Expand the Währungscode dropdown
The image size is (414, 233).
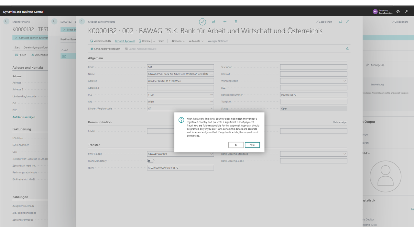[x=345, y=81]
